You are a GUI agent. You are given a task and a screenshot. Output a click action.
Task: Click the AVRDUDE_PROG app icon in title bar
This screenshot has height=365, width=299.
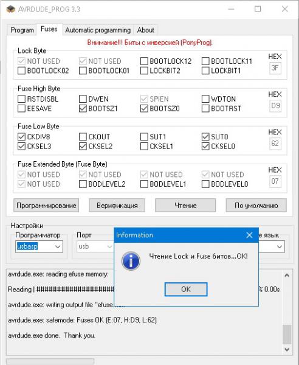[10, 9]
